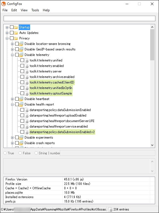Viewport: 159px width, 213px height.
Task: Expand the Auto Updates tree node
Action: tap(7, 33)
